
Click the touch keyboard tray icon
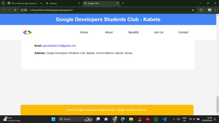click(179, 119)
